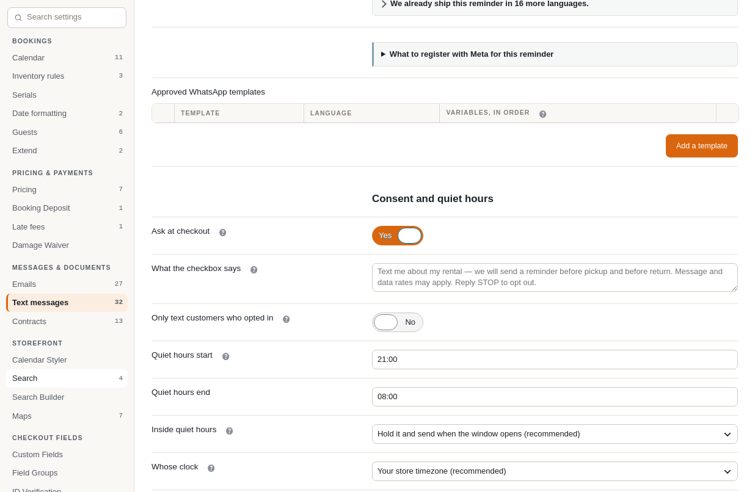755x492 pixels.
Task: Go to Guests settings
Action: click(x=67, y=132)
